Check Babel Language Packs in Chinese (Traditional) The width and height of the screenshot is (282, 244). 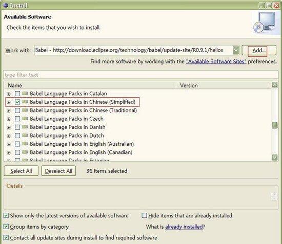click(17, 110)
